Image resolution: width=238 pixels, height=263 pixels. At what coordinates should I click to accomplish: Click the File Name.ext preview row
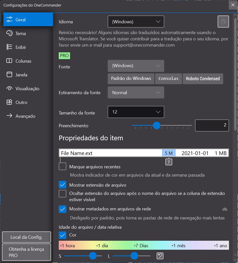point(144,153)
